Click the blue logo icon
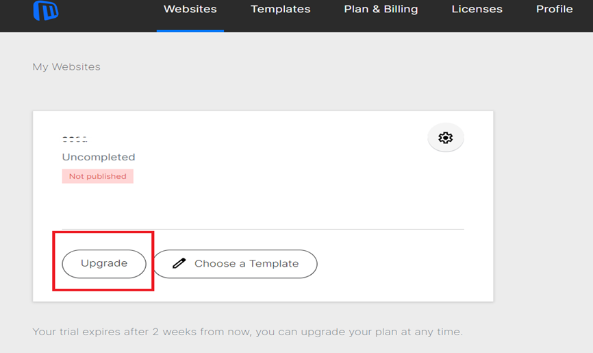 point(45,10)
